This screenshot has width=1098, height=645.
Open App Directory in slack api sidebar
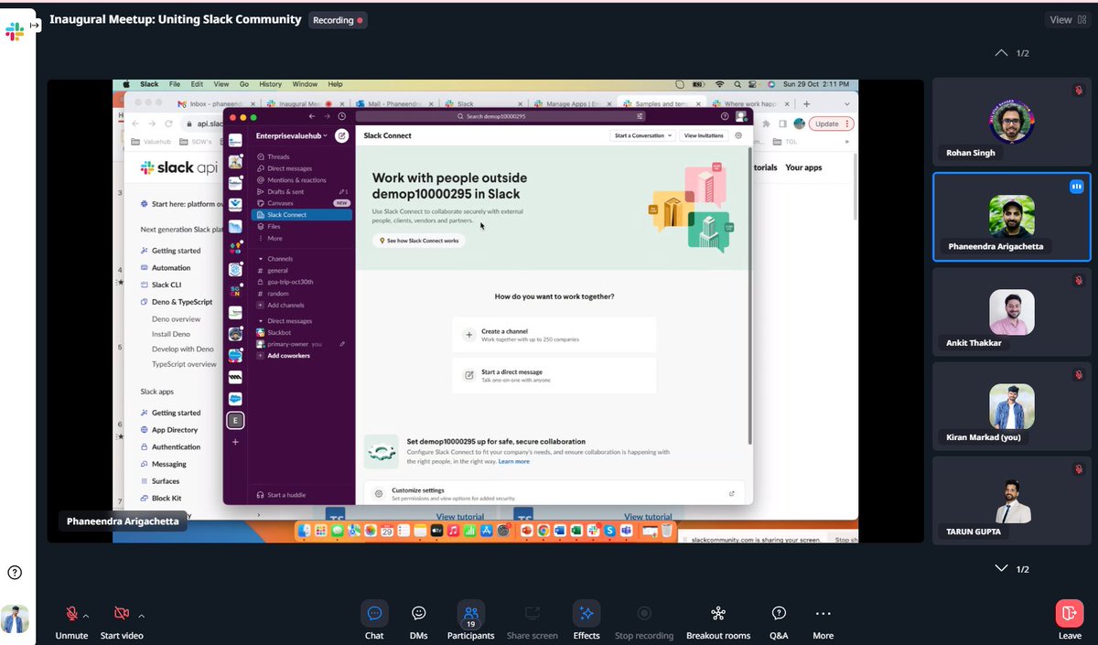[175, 430]
